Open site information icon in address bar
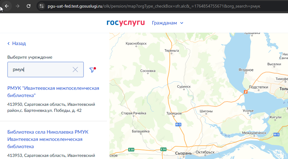This screenshot has height=159, width=288. click(x=42, y=6)
